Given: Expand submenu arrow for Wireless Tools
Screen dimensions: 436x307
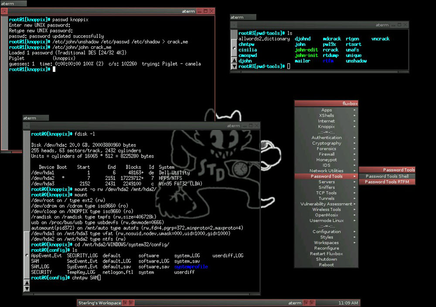Looking at the screenshot, I should (354, 209).
